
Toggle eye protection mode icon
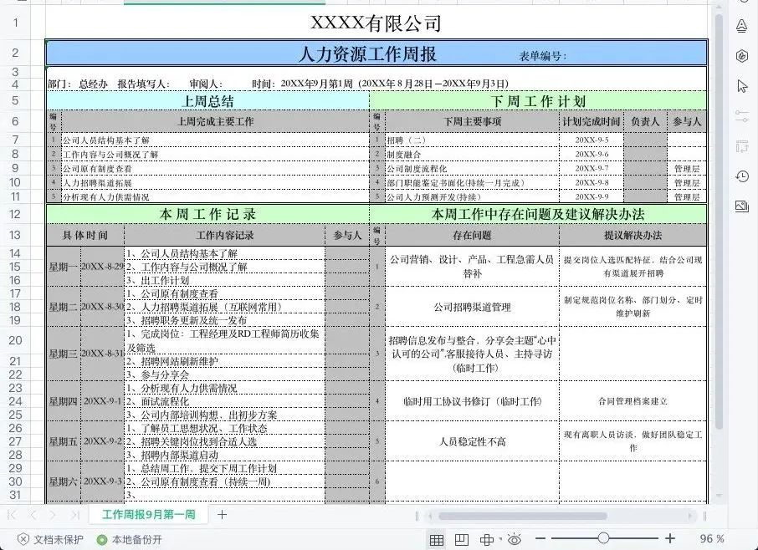[x=515, y=539]
